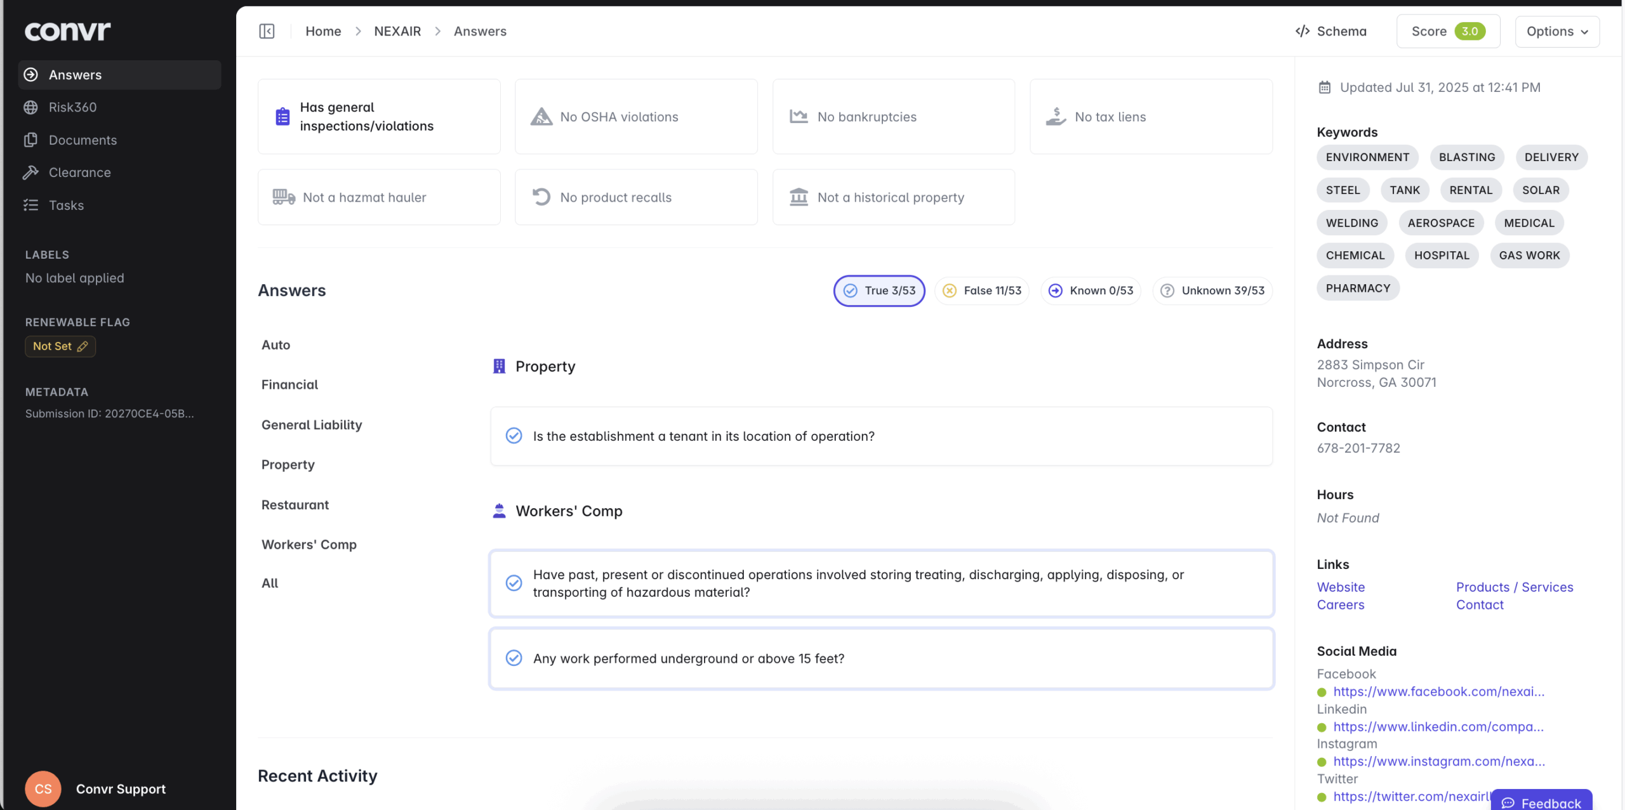Open the Schema view
This screenshot has width=1625, height=810.
1330,31
